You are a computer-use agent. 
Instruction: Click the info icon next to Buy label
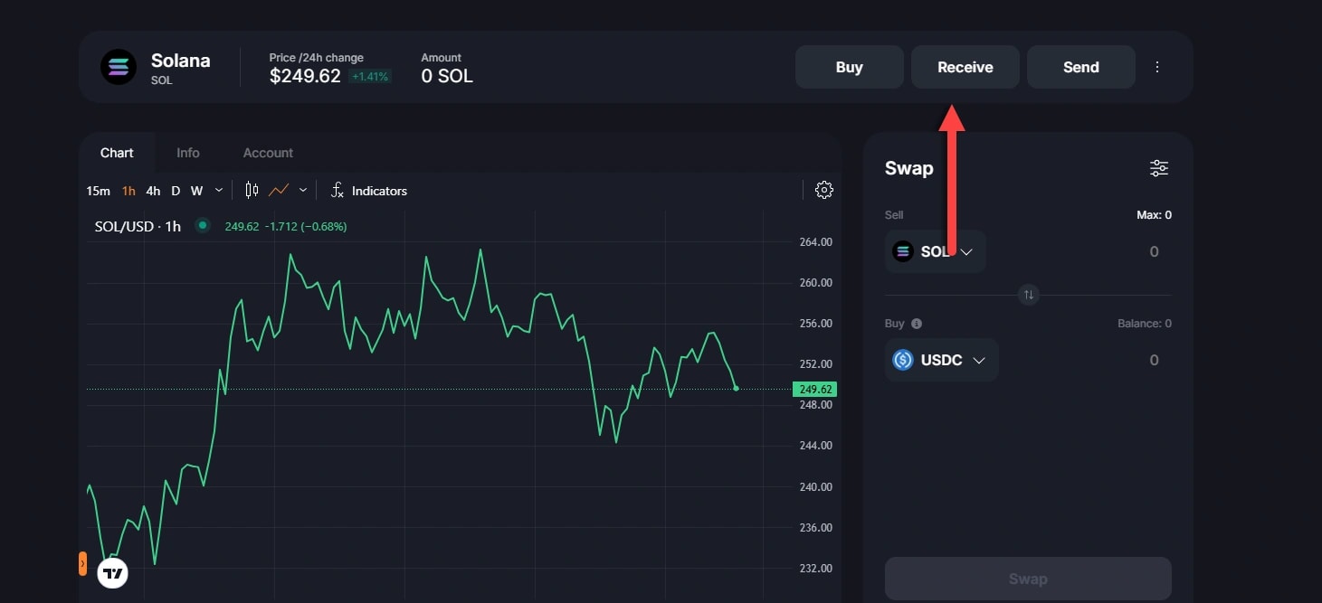tap(917, 324)
